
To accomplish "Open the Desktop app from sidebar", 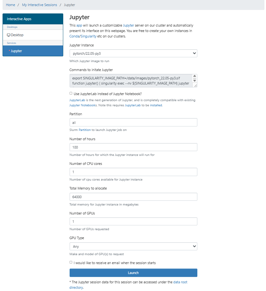I will pos(17,35).
